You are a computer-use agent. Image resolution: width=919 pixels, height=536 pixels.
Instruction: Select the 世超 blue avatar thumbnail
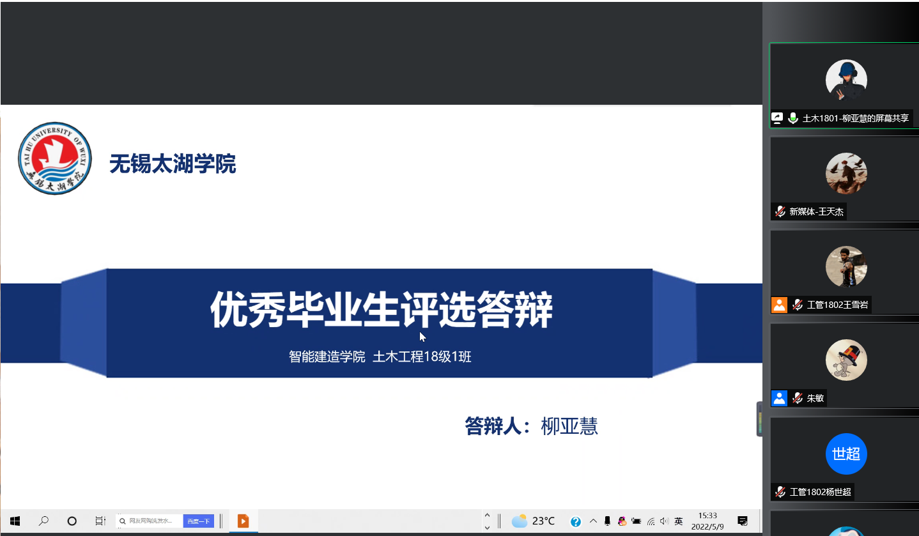(846, 454)
